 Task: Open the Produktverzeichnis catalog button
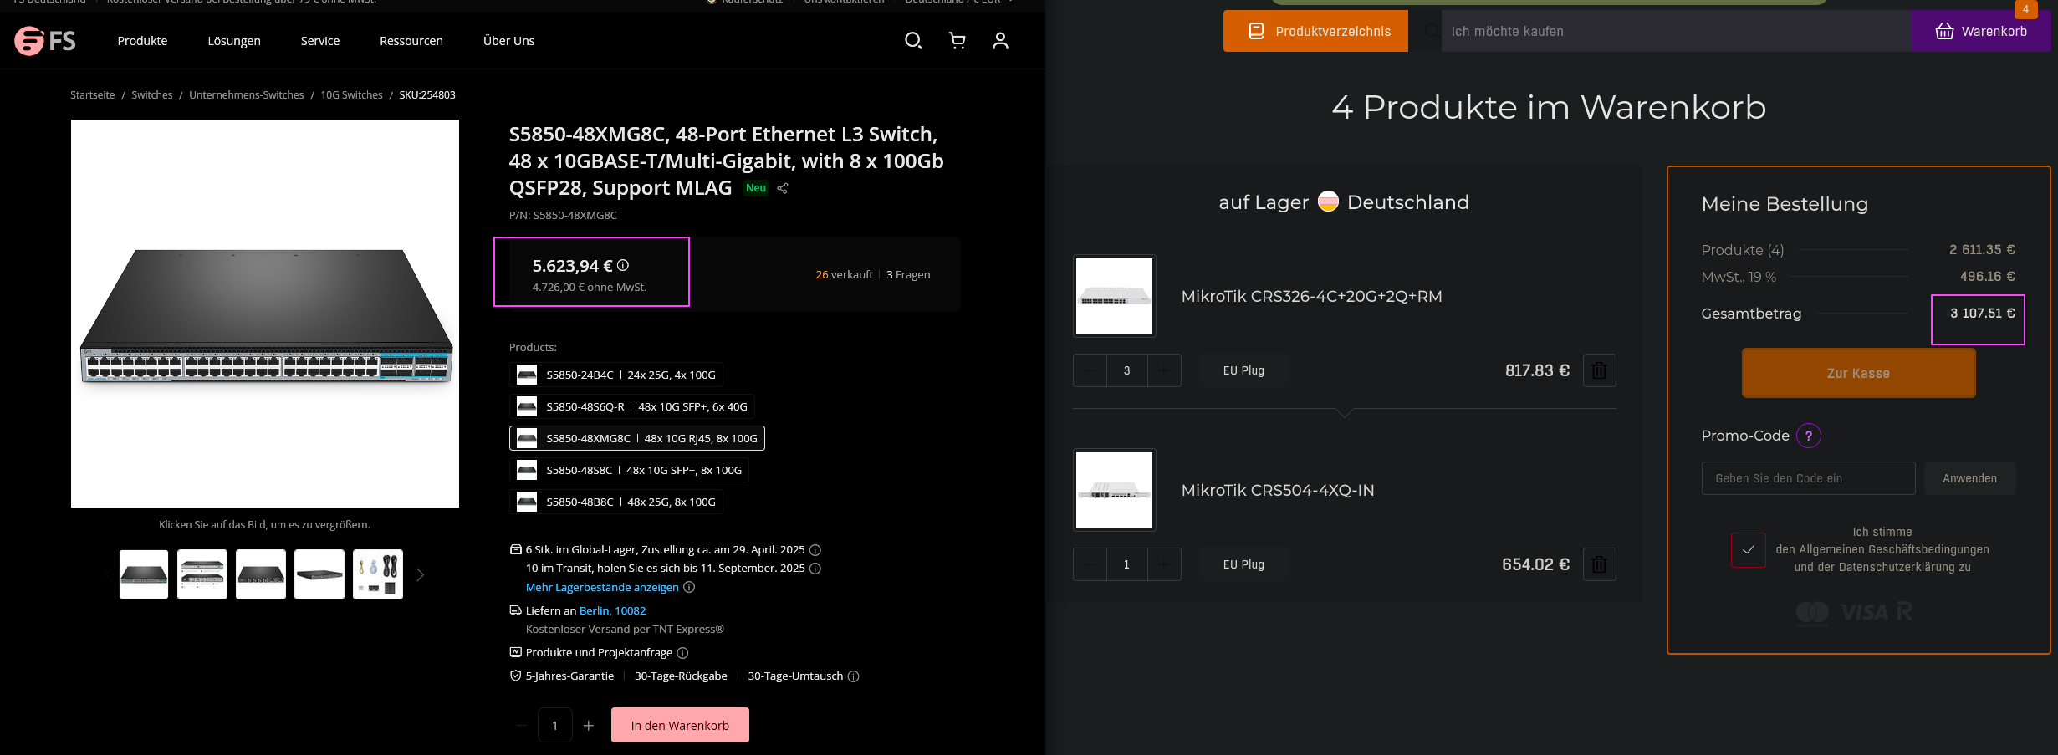1315,31
